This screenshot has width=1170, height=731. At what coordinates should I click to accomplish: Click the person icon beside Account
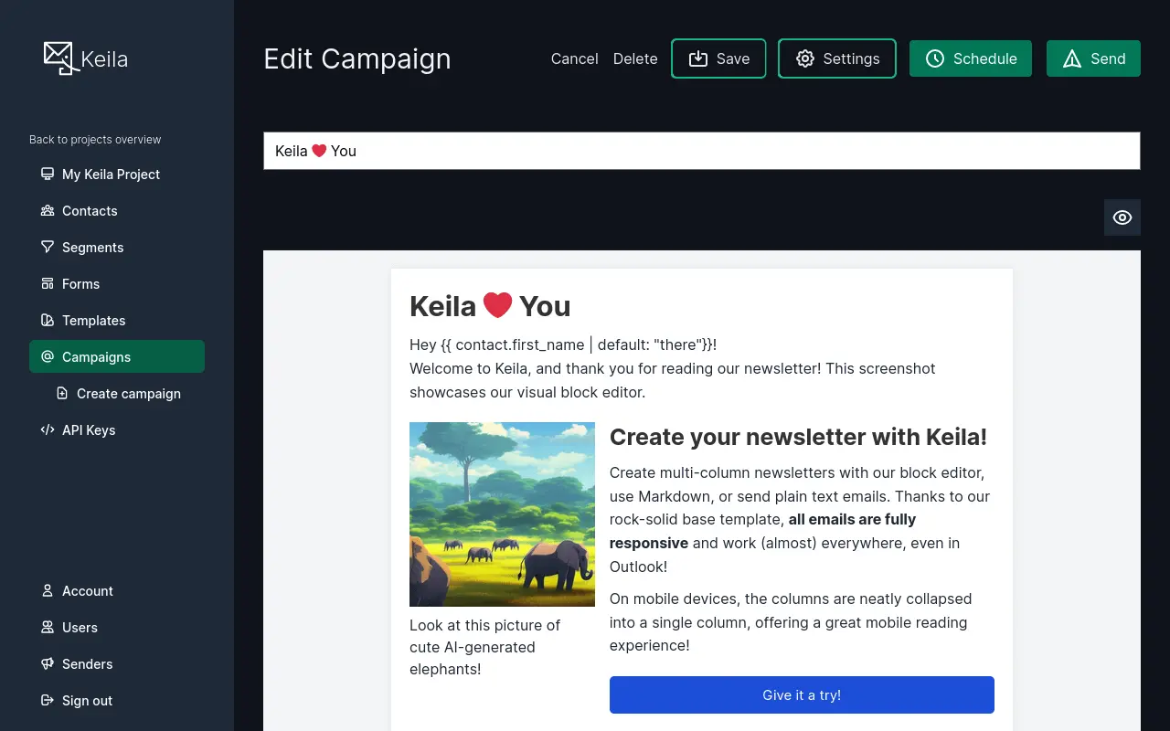[48, 590]
